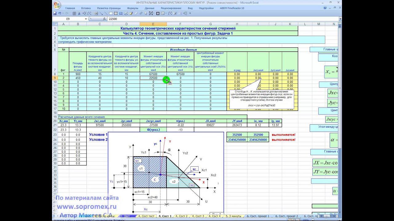Select cell with area value 450

pyautogui.click(x=78, y=78)
